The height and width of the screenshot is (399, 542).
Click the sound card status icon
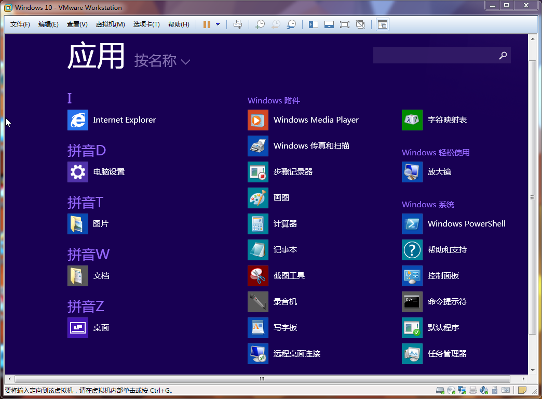[484, 390]
